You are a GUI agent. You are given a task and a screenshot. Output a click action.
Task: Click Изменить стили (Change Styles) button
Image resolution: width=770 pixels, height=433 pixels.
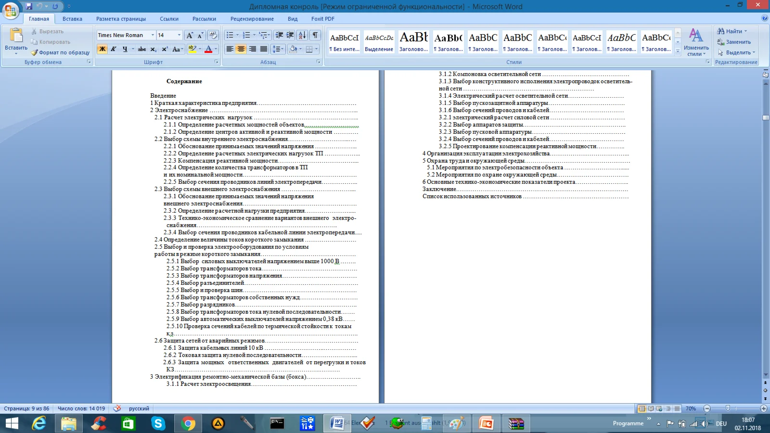[x=696, y=42]
